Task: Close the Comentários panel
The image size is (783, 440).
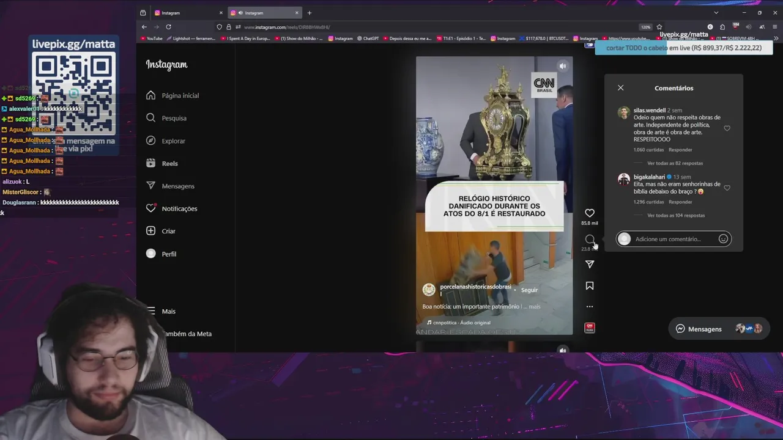Action: pos(620,88)
